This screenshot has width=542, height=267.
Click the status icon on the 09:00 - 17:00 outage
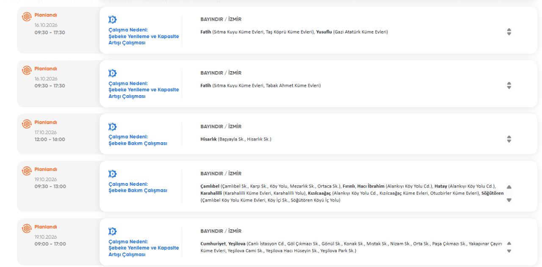[27, 228]
